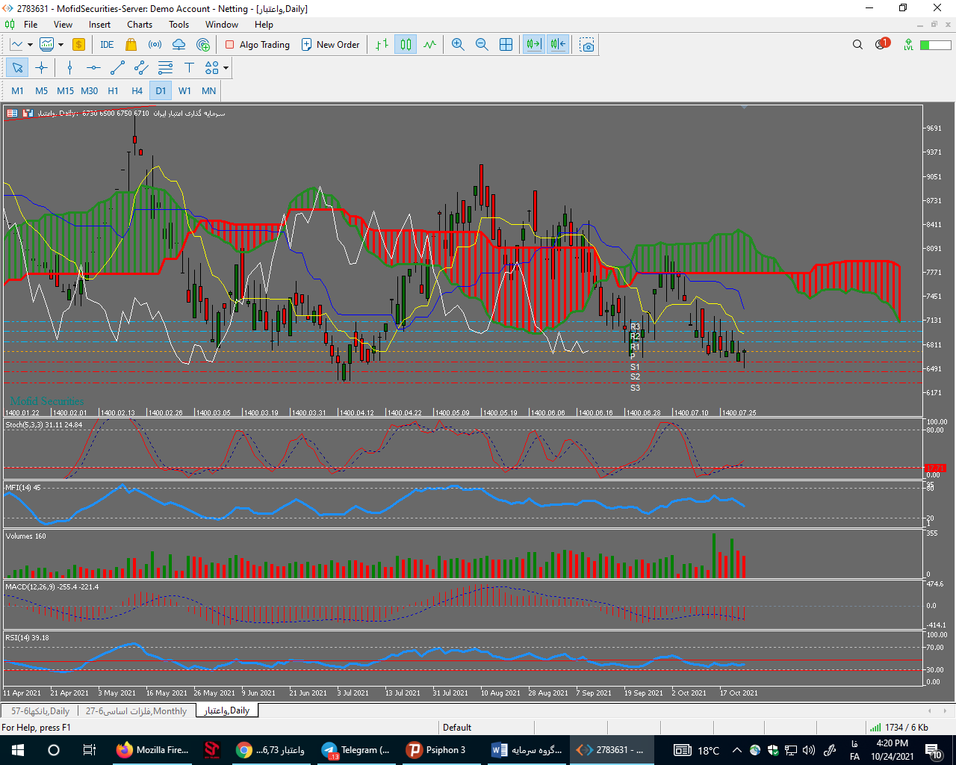This screenshot has height=765, width=956.
Task: Select the MN monthly timeframe
Action: (x=208, y=91)
